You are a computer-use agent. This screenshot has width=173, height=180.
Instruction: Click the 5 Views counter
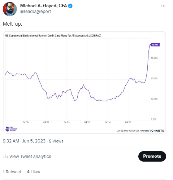(x=56, y=141)
